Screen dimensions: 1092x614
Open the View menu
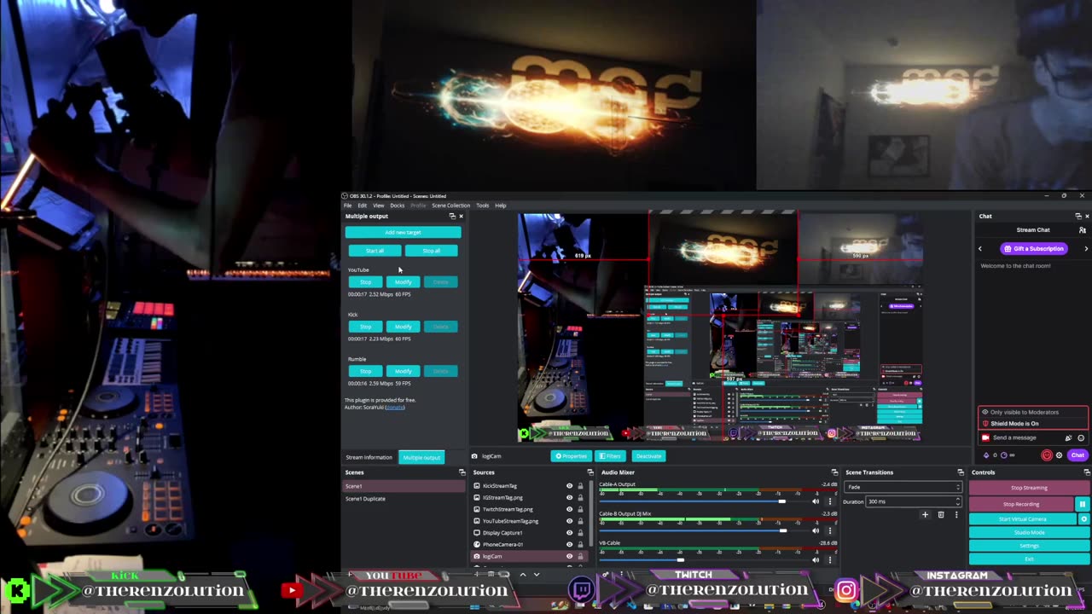(378, 206)
